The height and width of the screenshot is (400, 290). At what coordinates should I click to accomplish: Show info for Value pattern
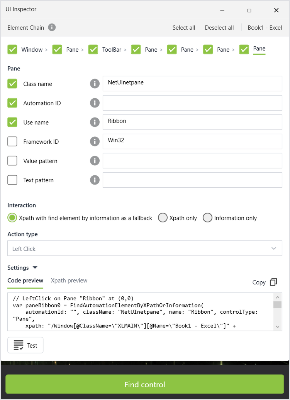pos(95,161)
